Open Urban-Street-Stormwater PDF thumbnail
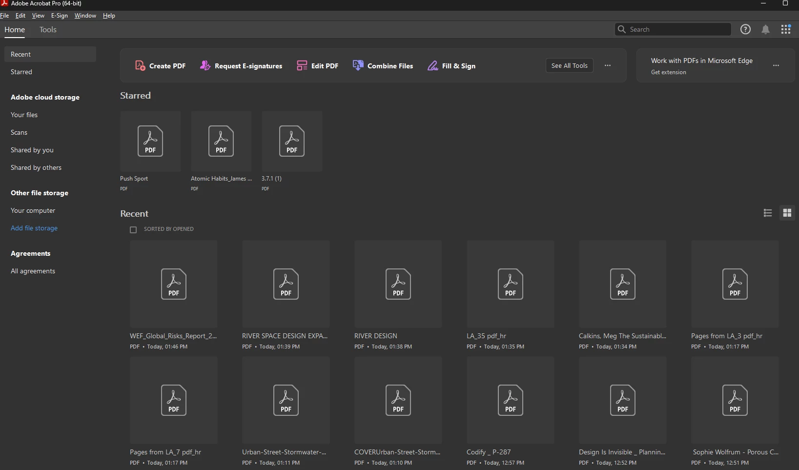The width and height of the screenshot is (799, 470). [x=286, y=400]
